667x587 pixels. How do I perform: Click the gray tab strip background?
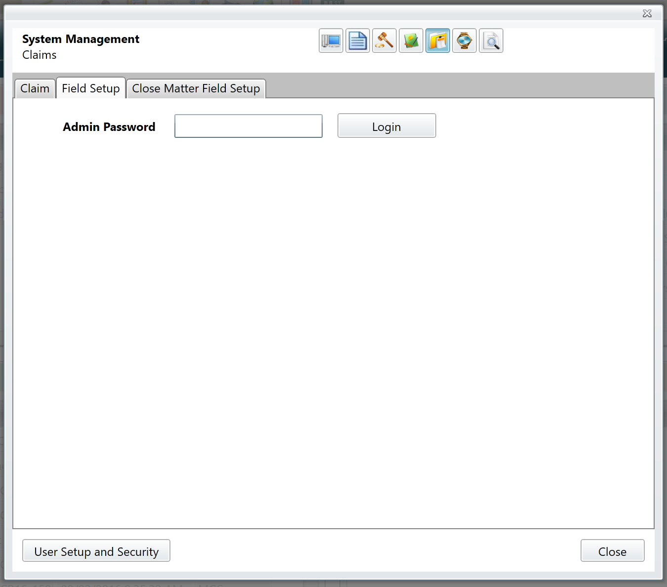tap(459, 85)
